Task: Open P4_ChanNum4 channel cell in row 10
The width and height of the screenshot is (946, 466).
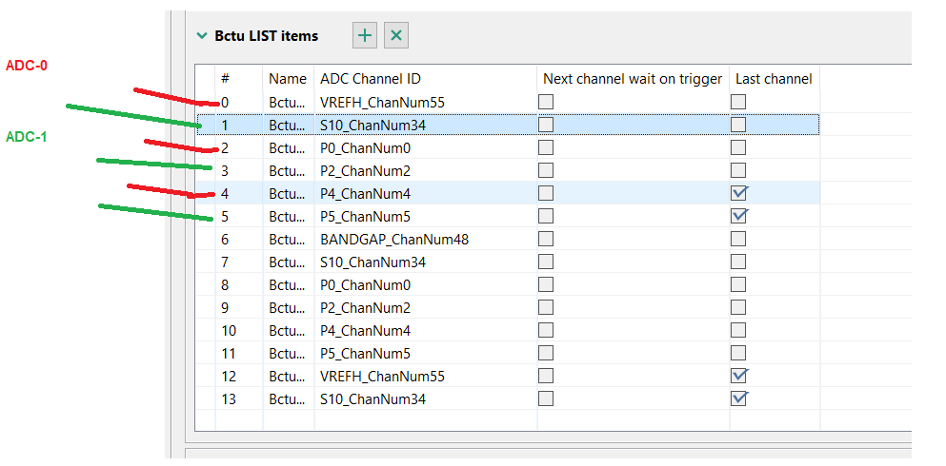Action: (366, 330)
